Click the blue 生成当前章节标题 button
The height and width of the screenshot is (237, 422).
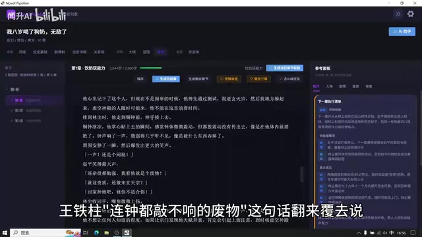285,68
